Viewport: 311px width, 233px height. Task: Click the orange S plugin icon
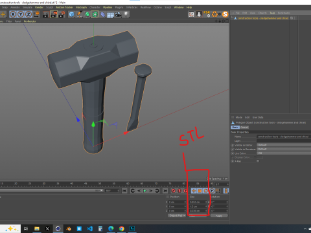coord(225,14)
